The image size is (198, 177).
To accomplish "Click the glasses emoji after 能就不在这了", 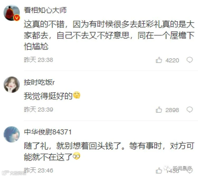I will (77, 156).
